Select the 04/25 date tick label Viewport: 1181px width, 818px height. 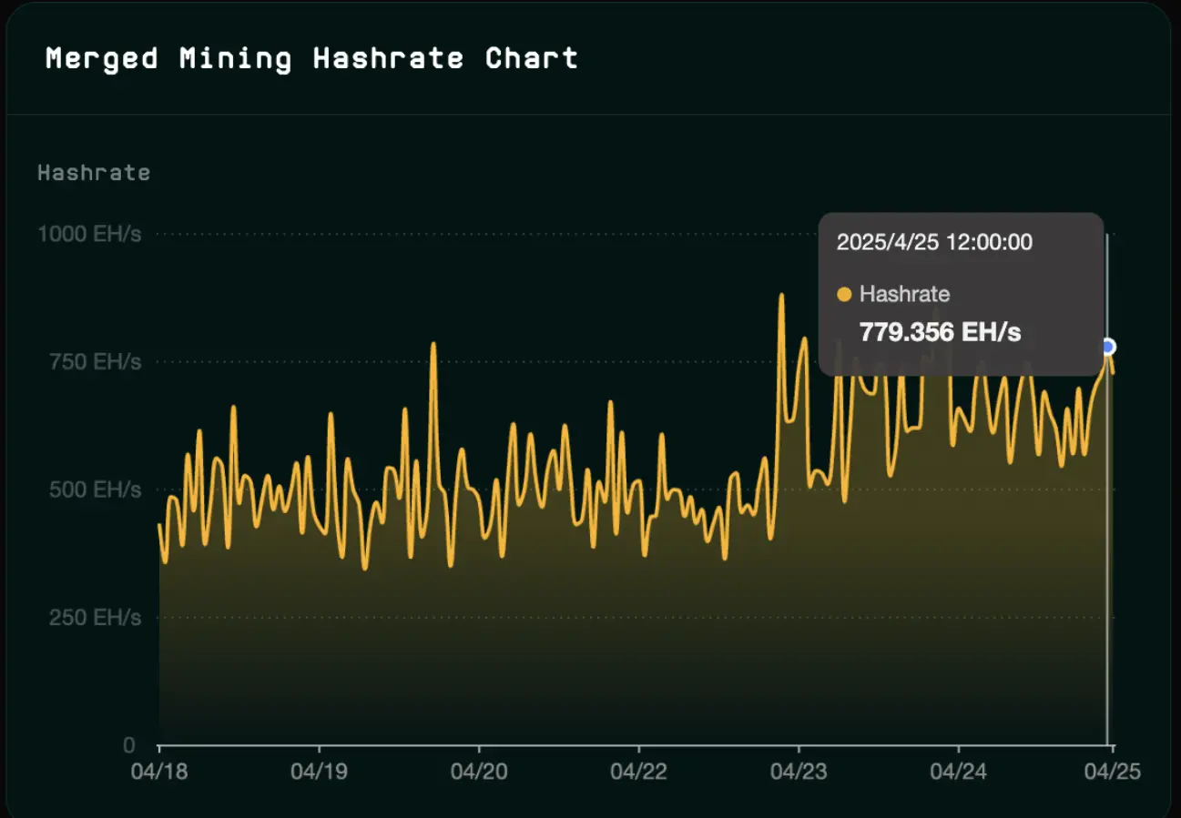1112,772
